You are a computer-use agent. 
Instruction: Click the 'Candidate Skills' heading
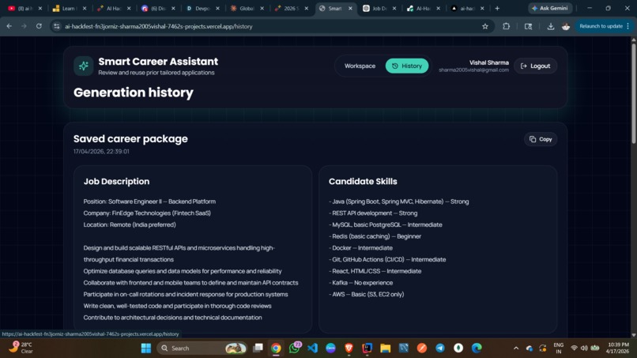tap(363, 181)
